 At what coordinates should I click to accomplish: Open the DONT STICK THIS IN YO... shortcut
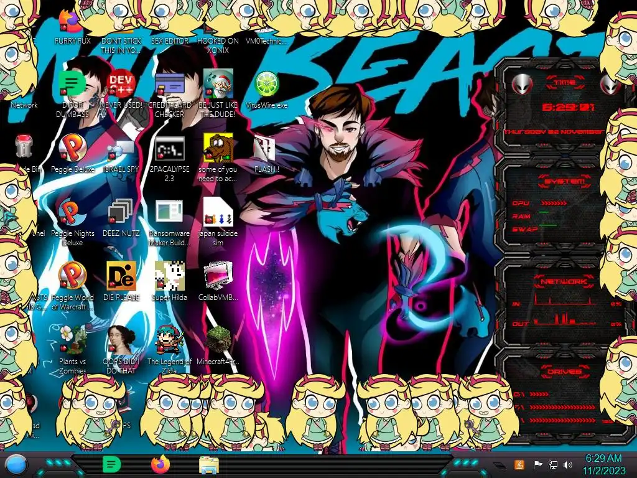tap(121, 40)
